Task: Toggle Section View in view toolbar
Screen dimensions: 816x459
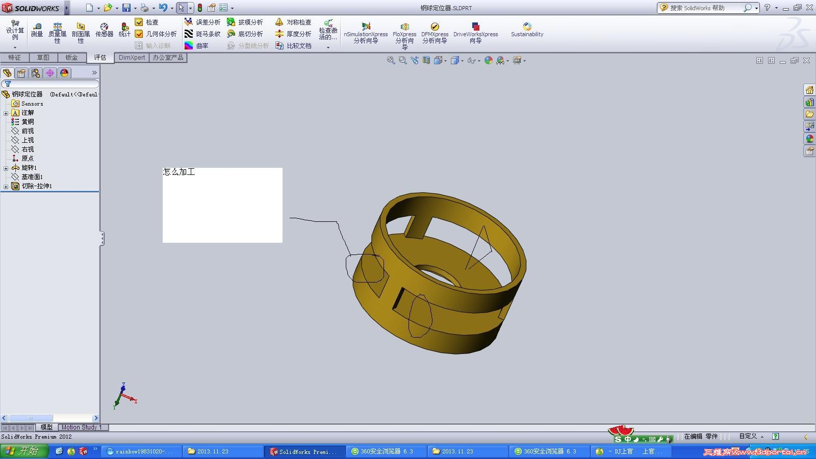Action: [426, 60]
